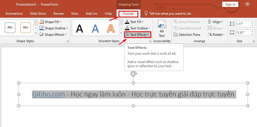Click the text box top-left resize handle
This screenshot has width=257, height=127.
(19, 83)
